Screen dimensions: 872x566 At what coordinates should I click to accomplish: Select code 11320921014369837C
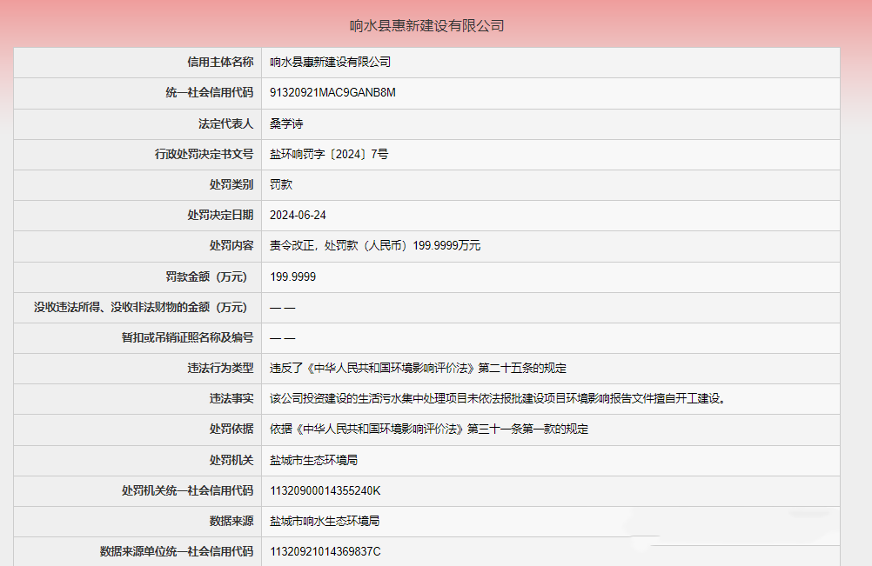(x=325, y=551)
